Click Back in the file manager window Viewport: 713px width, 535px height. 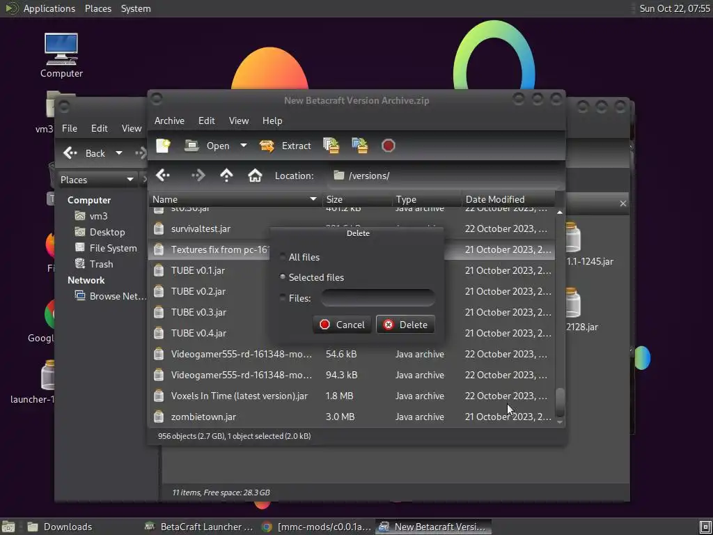pyautogui.click(x=84, y=153)
